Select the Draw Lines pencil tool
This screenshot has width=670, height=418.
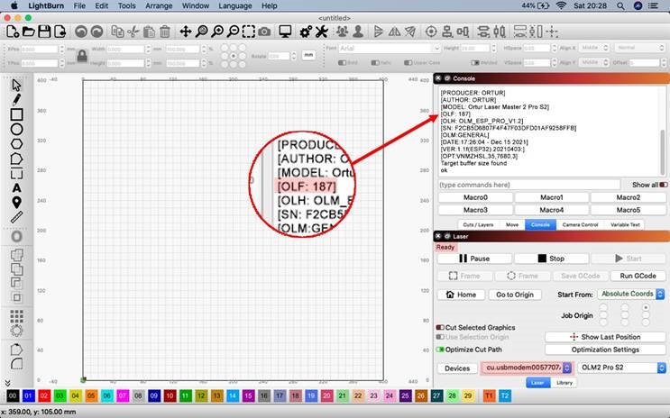click(x=16, y=100)
